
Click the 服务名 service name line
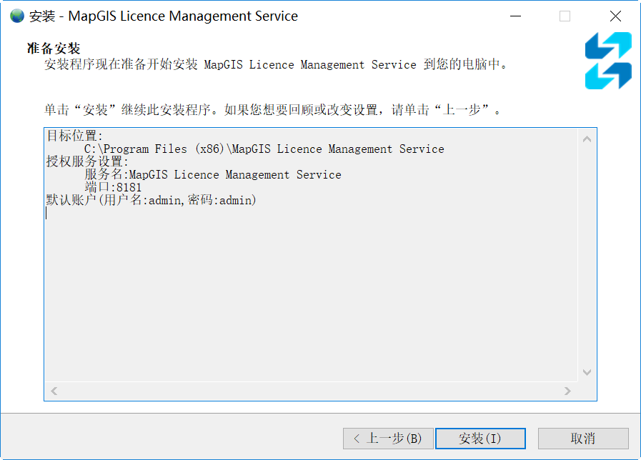[212, 175]
